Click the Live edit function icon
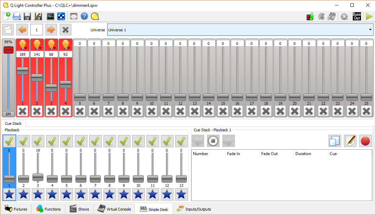 [x=321, y=16]
